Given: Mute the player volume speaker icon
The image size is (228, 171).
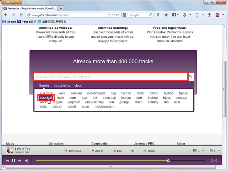Looking at the screenshot, I should click(26, 161).
